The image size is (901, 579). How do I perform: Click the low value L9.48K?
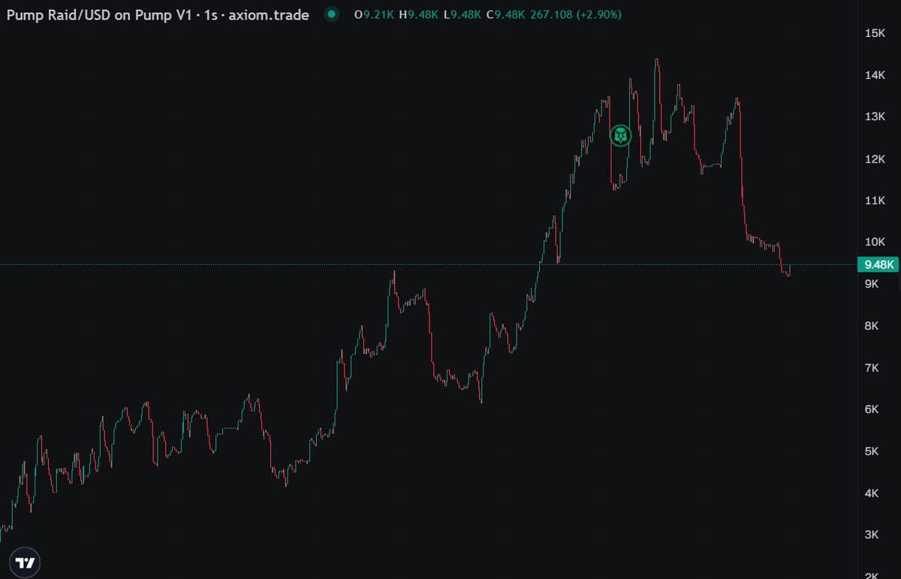coord(463,15)
